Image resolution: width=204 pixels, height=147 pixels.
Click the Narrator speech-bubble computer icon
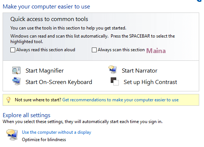113,70
